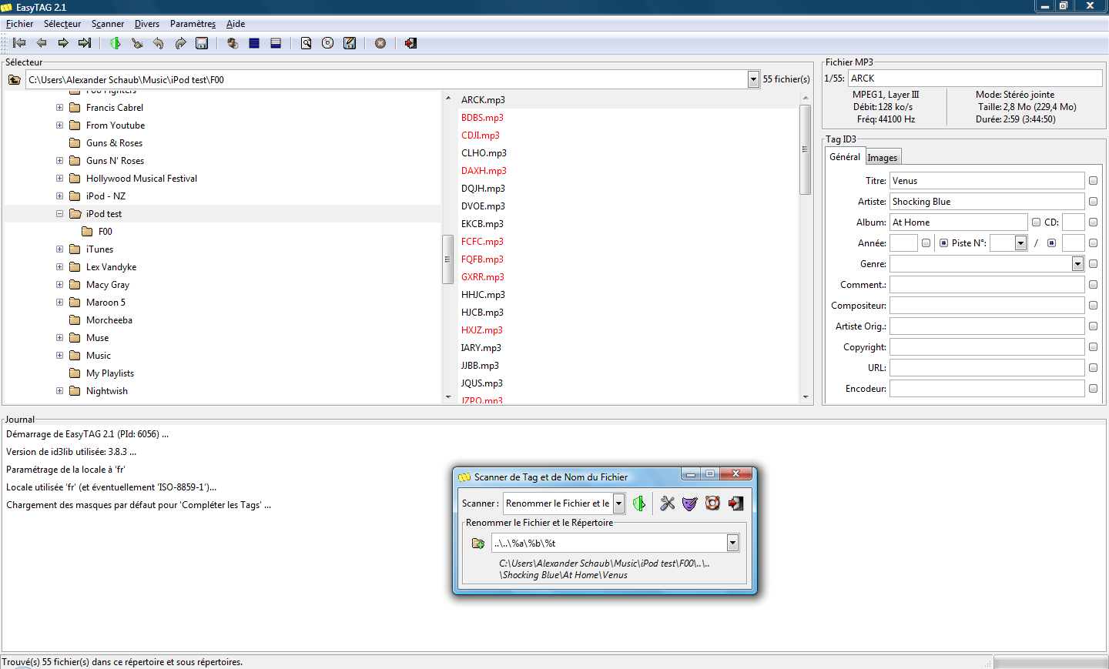Screen dimensions: 1109x669
Task: Open the Paramètres menu
Action: tap(193, 24)
